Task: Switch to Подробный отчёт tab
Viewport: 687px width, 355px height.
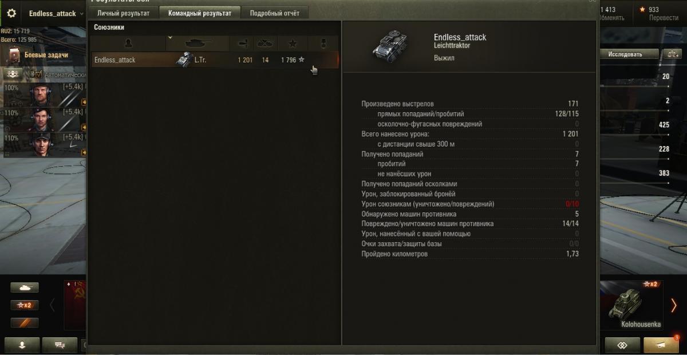Action: click(x=275, y=13)
